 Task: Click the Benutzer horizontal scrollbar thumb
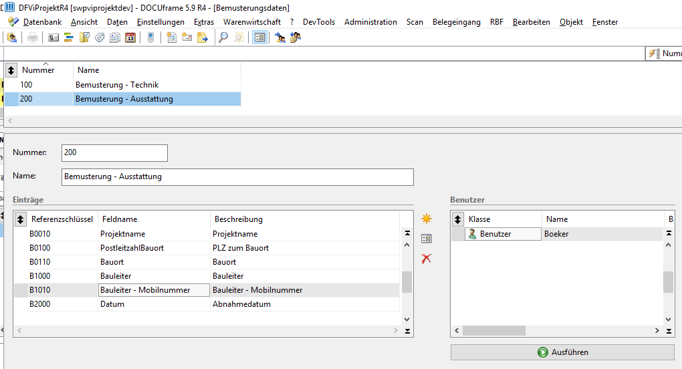pyautogui.click(x=493, y=331)
